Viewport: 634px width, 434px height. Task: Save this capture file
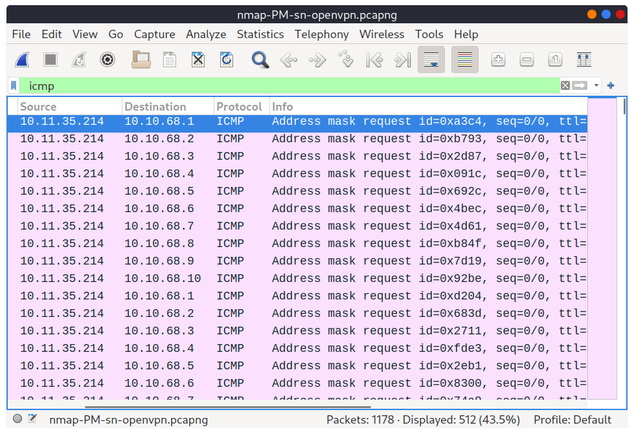(170, 60)
